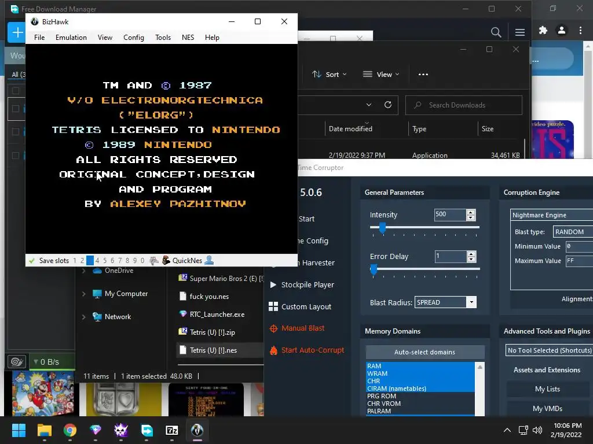
Task: Open the View dropdown in explorer window
Action: click(381, 75)
